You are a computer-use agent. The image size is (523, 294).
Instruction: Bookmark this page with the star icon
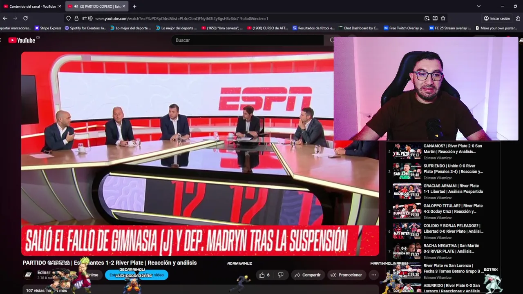point(443,18)
